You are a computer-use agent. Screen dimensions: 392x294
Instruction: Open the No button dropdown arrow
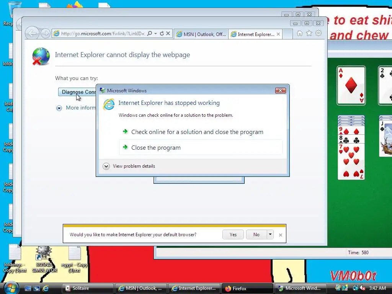coord(270,235)
